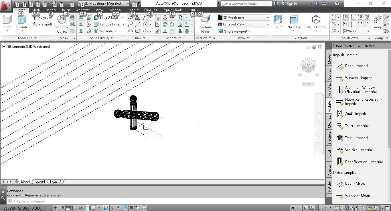The height and width of the screenshot is (211, 391).
Task: Click Sign In link
Action: pos(289,4)
